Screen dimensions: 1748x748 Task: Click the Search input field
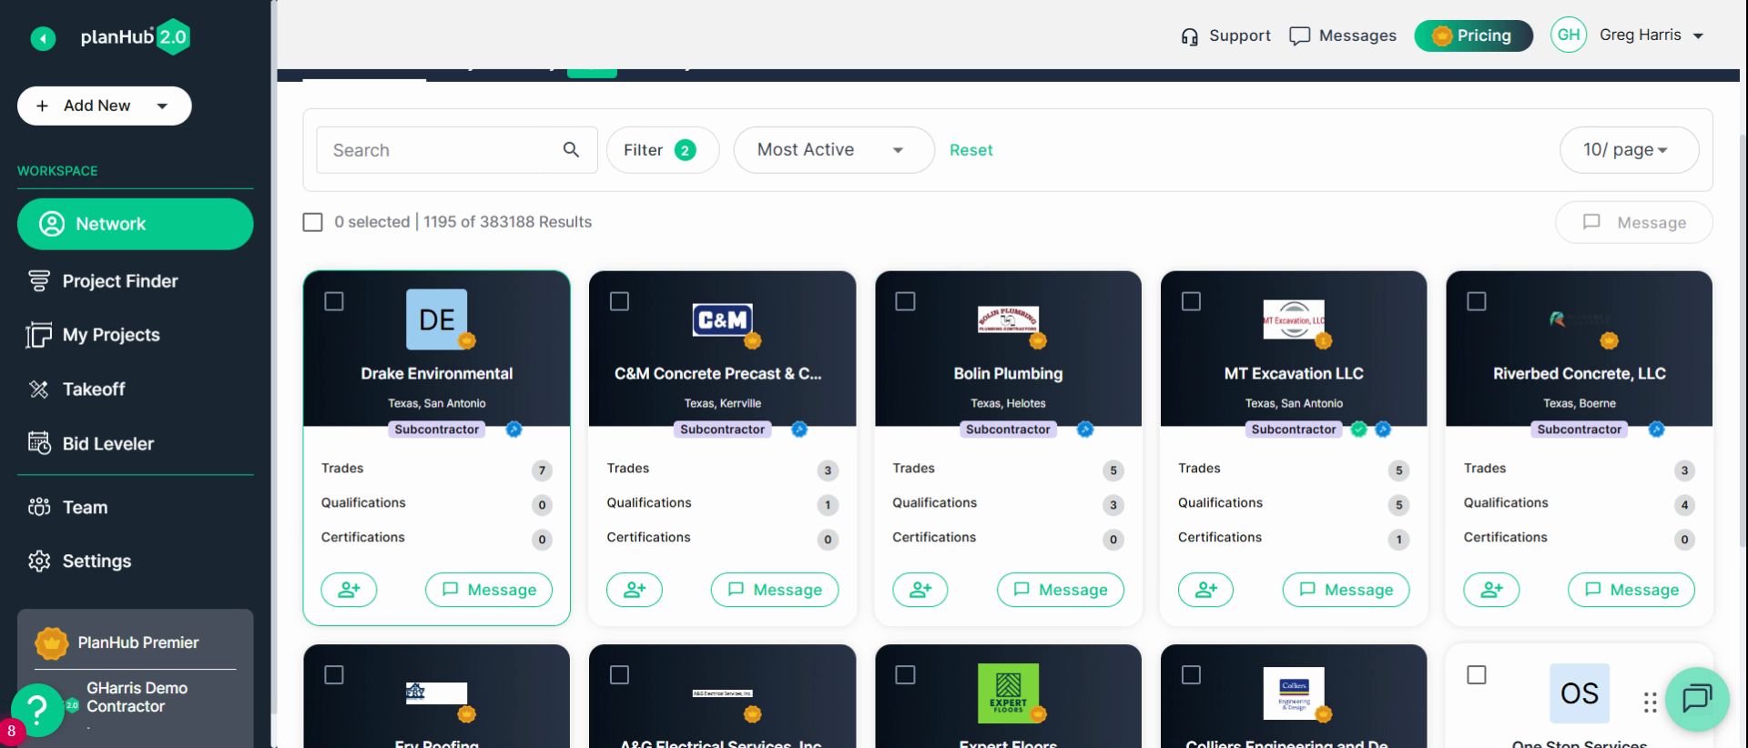pos(456,150)
